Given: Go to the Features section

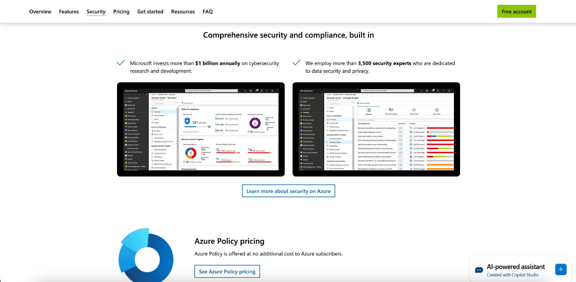Looking at the screenshot, I should click(x=69, y=12).
